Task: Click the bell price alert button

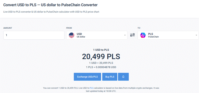Action: [x=123, y=77]
